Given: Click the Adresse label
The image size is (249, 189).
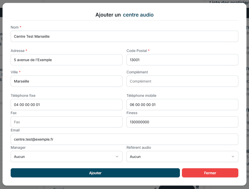Looking at the screenshot, I should pyautogui.click(x=18, y=51).
